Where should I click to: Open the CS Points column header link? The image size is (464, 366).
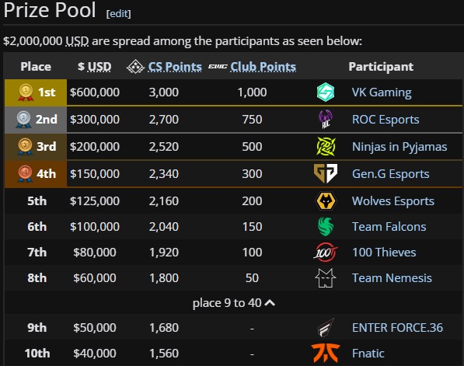175,67
